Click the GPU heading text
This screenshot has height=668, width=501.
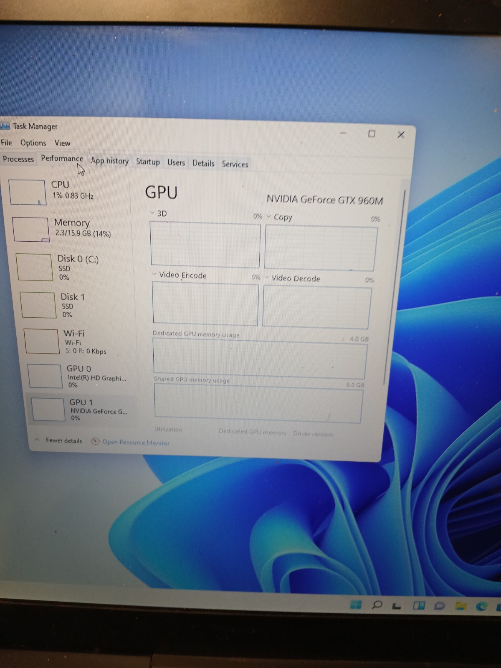tap(162, 192)
